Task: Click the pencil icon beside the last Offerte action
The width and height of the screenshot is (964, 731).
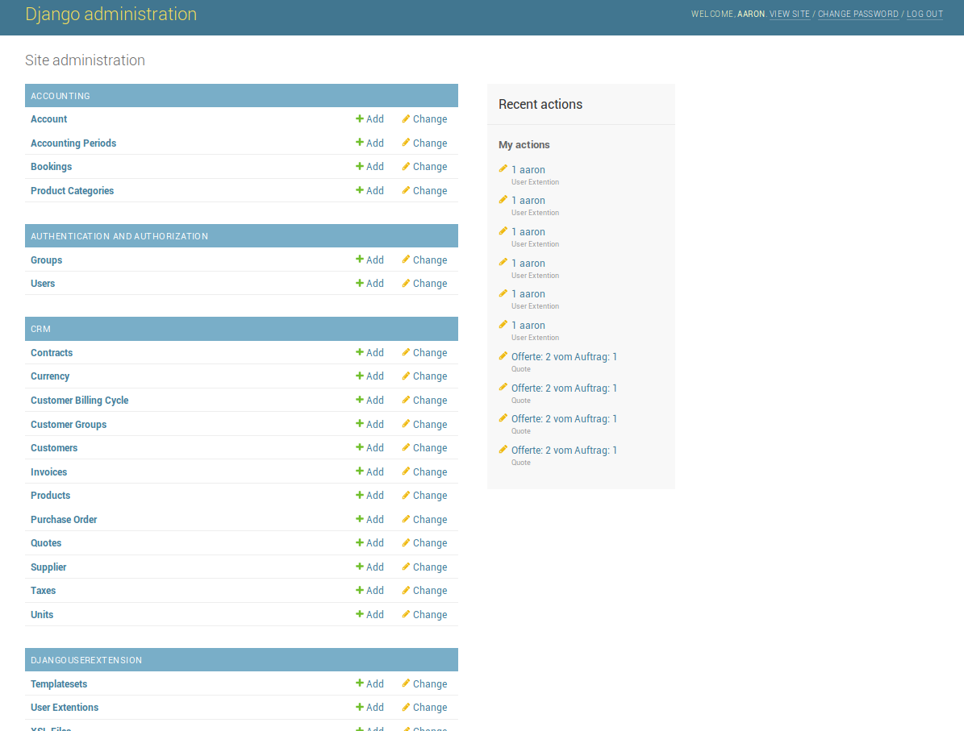Action: [x=503, y=449]
